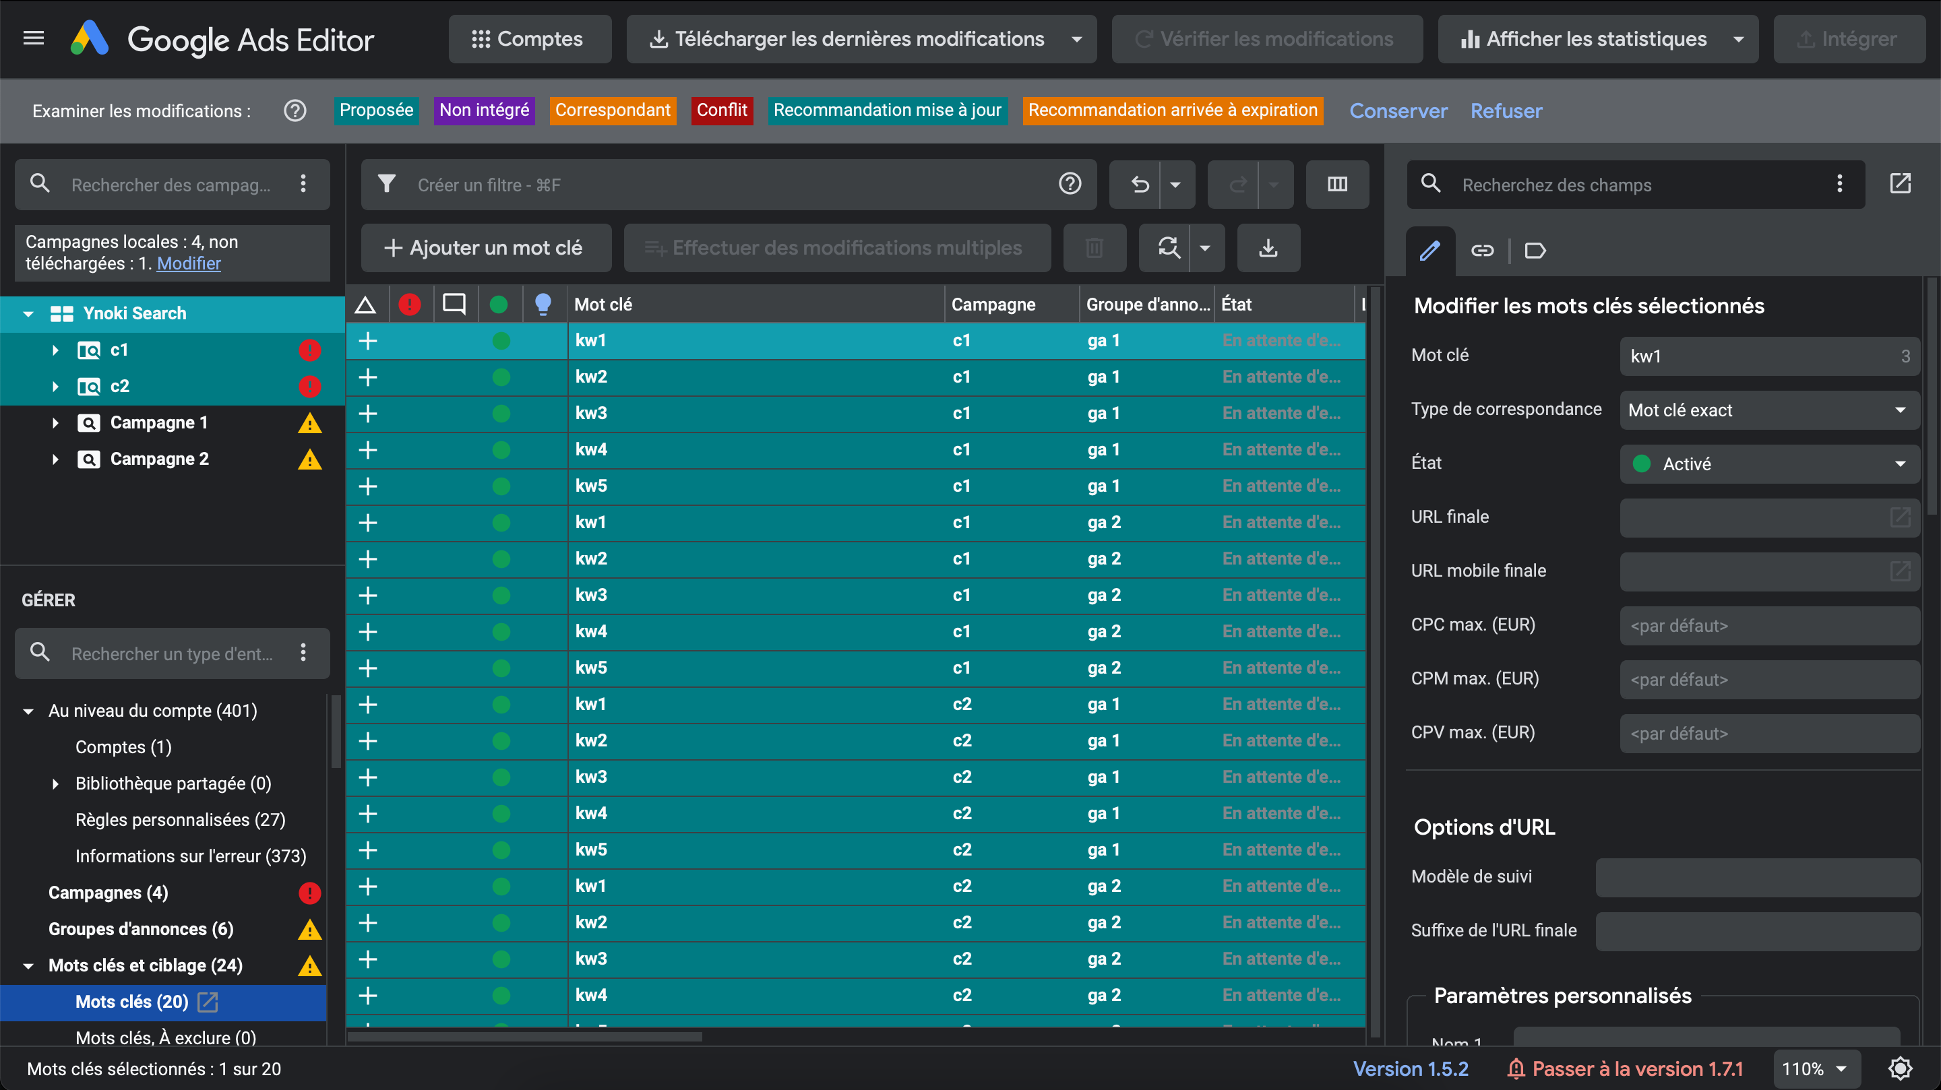This screenshot has width=1941, height=1090.
Task: Click the Créer un filtre field
Action: click(727, 185)
